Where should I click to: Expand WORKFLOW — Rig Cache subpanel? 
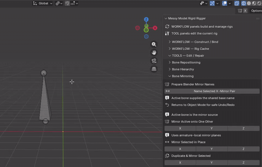[x=170, y=49]
